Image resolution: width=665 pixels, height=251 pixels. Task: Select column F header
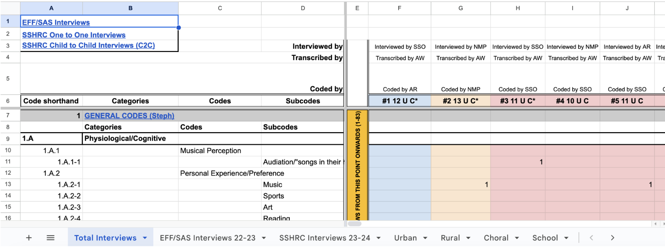(399, 8)
